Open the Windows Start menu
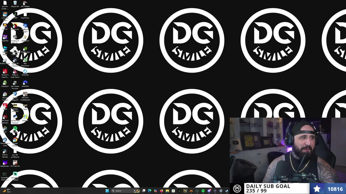The height and width of the screenshot is (194, 346). (107, 191)
